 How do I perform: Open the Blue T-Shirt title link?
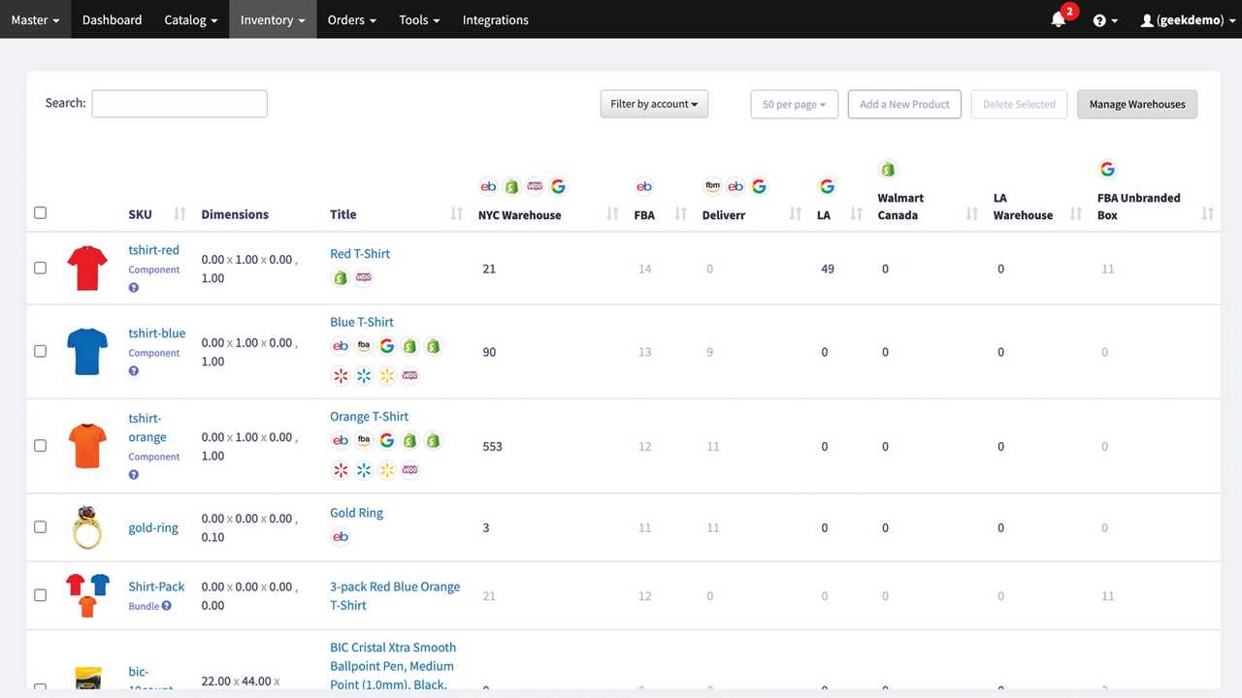point(362,322)
